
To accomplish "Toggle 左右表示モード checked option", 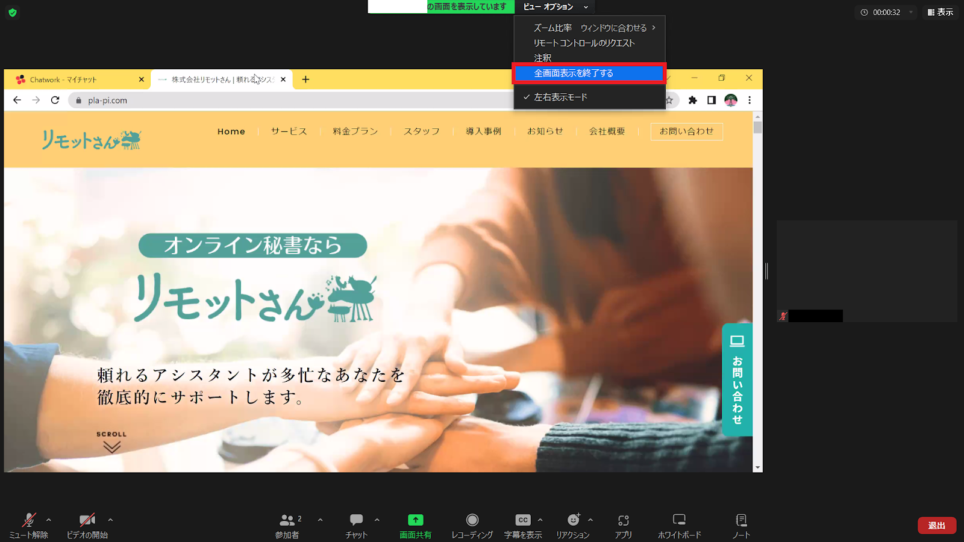I will pos(590,97).
